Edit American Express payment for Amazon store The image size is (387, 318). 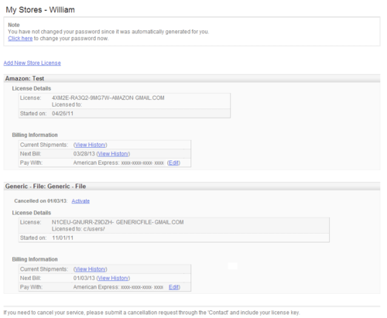click(173, 162)
